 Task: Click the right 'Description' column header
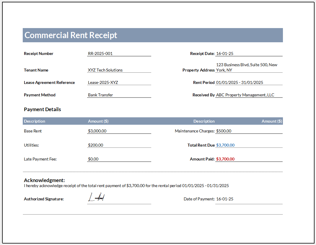pos(204,121)
